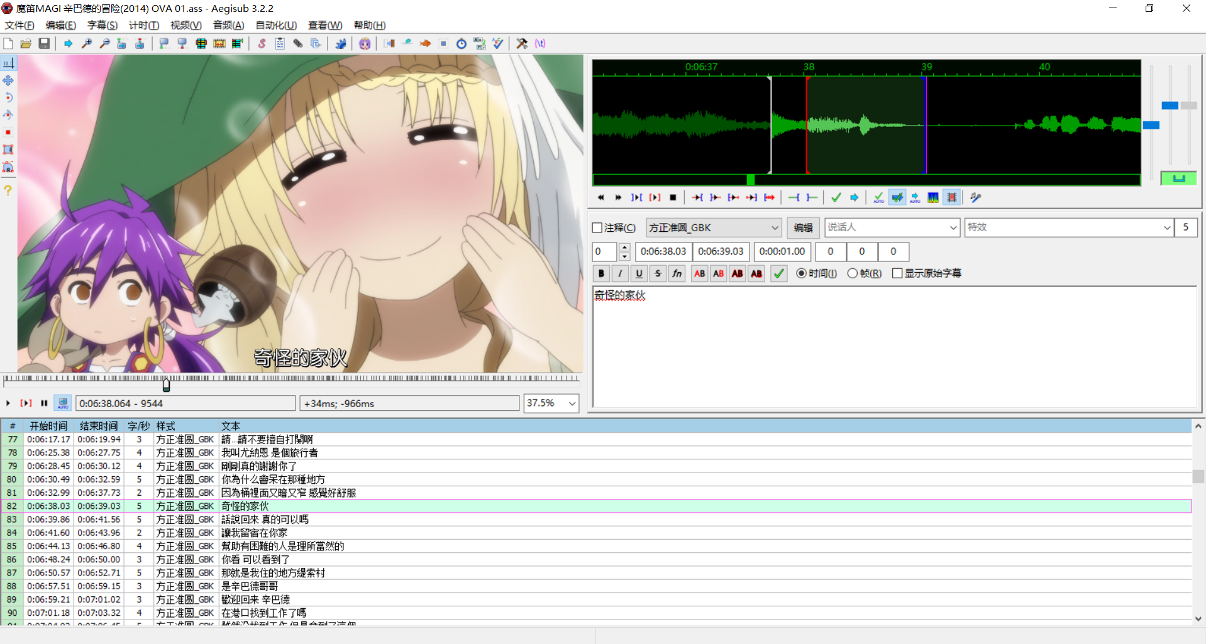Toggle auto go-to-next-line blue checkmark
Viewport: 1206px width, 644px height.
point(897,197)
